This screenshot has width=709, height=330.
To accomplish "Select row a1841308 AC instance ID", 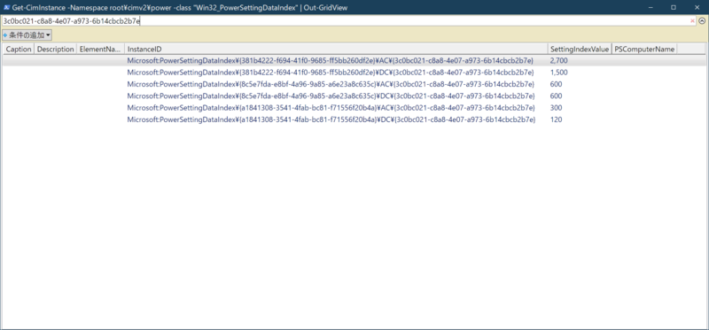I will (x=331, y=107).
